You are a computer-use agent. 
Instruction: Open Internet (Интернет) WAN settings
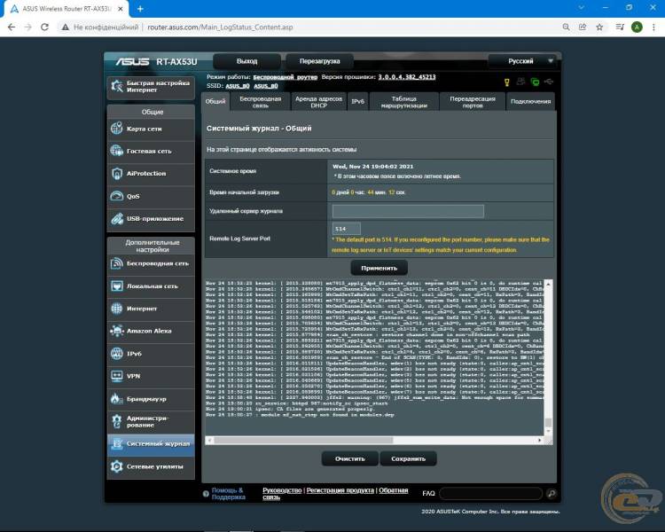(151, 309)
